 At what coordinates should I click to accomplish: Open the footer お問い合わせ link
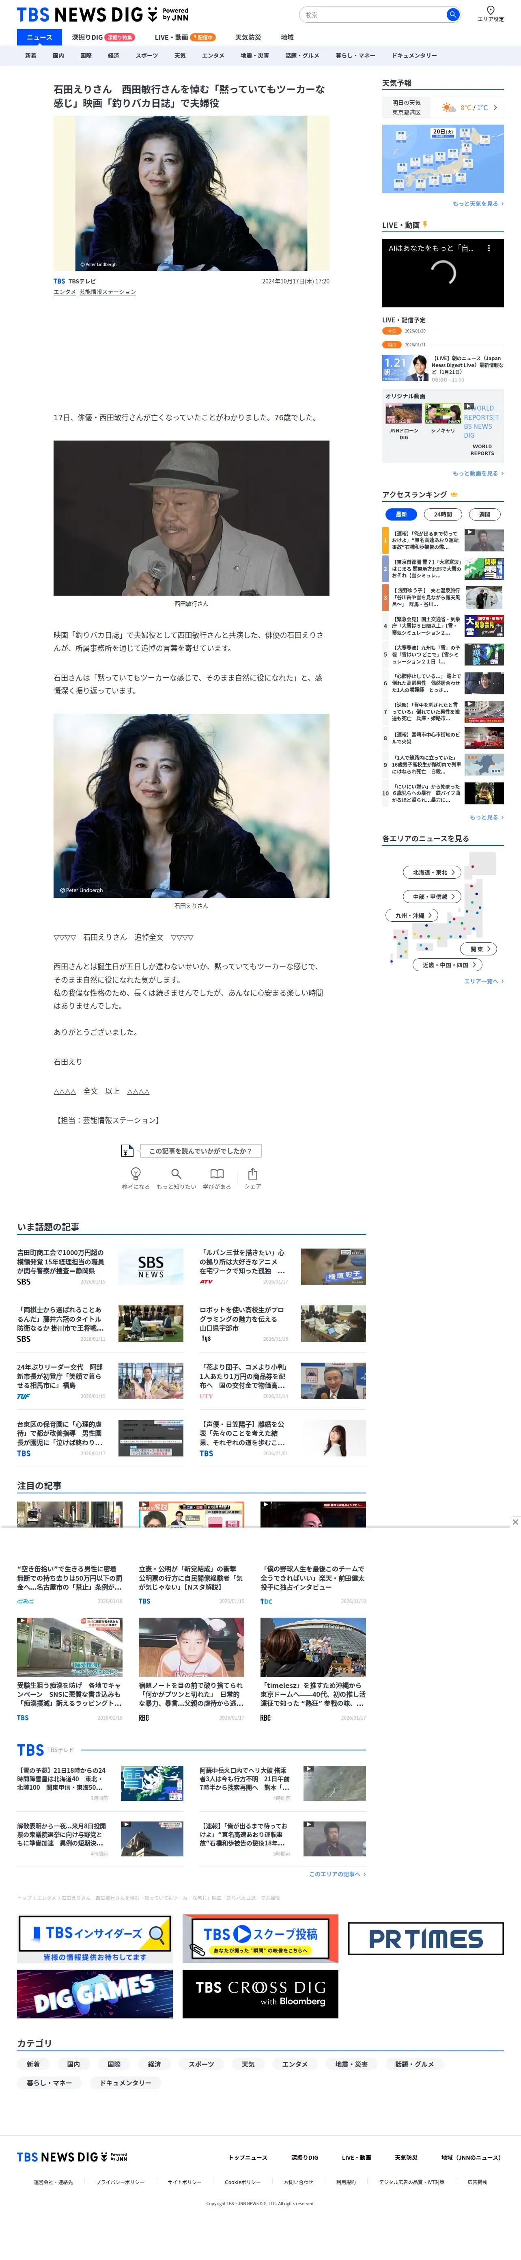pos(298,2182)
